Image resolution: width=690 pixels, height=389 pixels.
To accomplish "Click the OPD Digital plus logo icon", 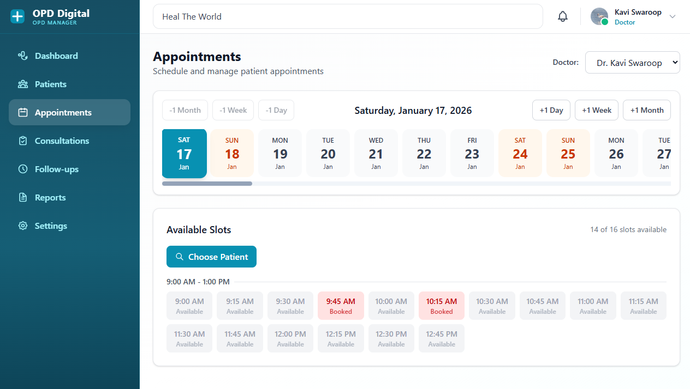I will (17, 16).
